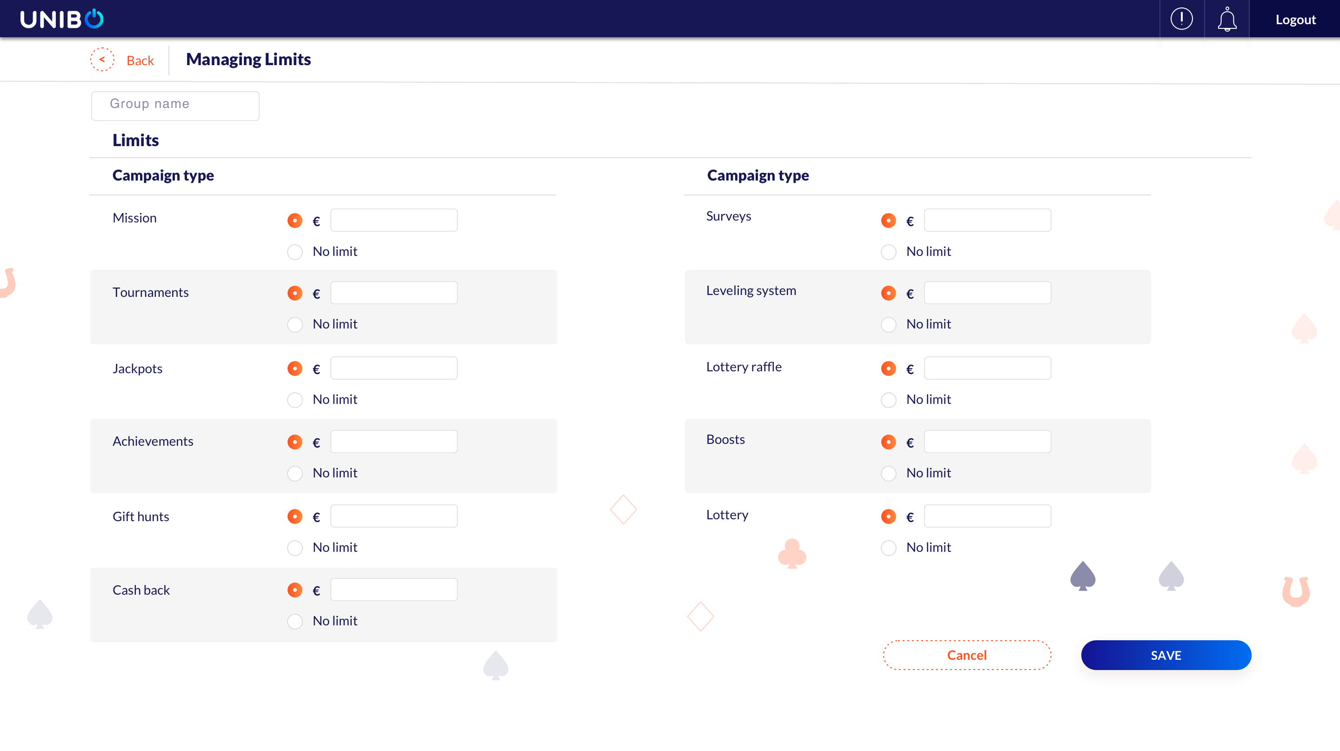1340x751 pixels.
Task: Select euro limit radio for Cash back
Action: click(295, 590)
